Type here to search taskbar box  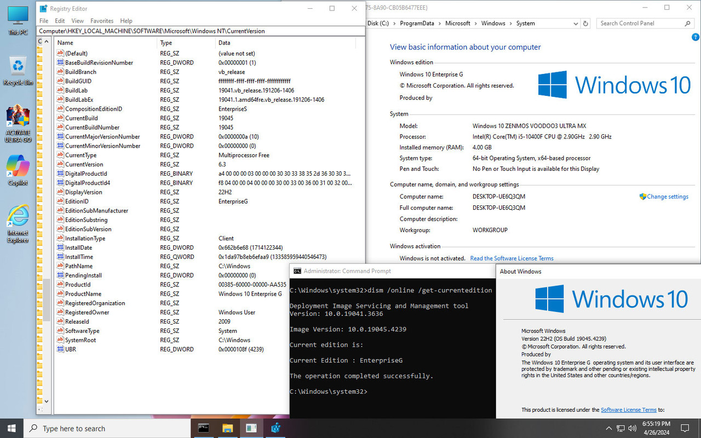pyautogui.click(x=107, y=428)
